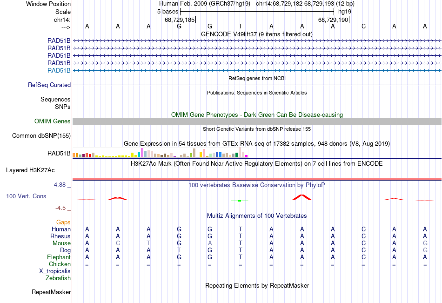Click the tallest red PhyloP peak
442x303 pixels.
302,197
